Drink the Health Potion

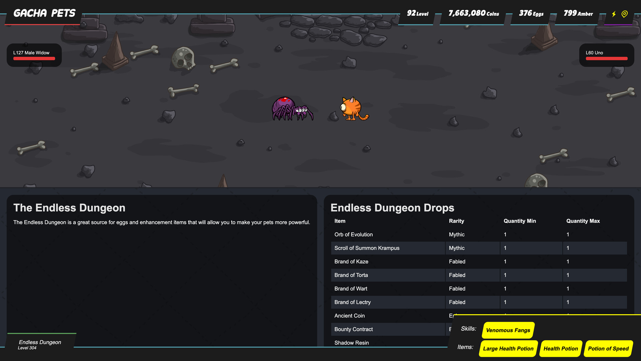click(561, 348)
